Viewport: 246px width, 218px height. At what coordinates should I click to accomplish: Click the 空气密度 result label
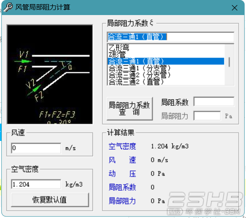pyautogui.click(x=122, y=146)
